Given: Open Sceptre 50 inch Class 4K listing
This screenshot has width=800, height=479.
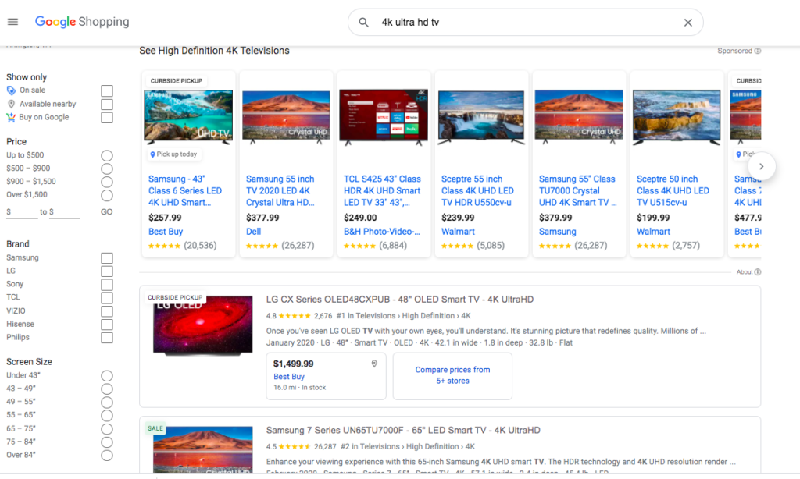Looking at the screenshot, I should coord(673,191).
